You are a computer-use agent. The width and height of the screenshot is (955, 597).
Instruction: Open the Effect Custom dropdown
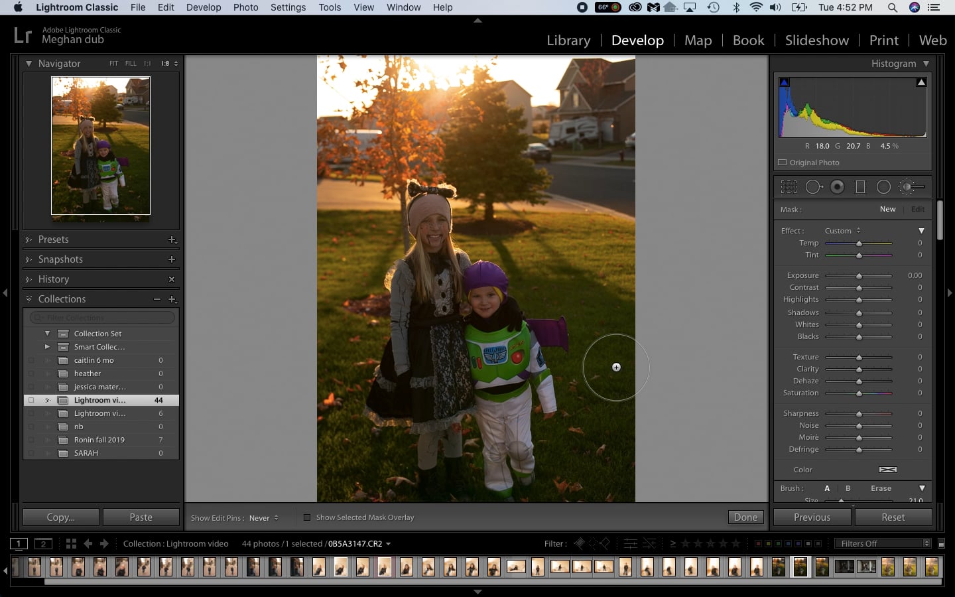[842, 231]
